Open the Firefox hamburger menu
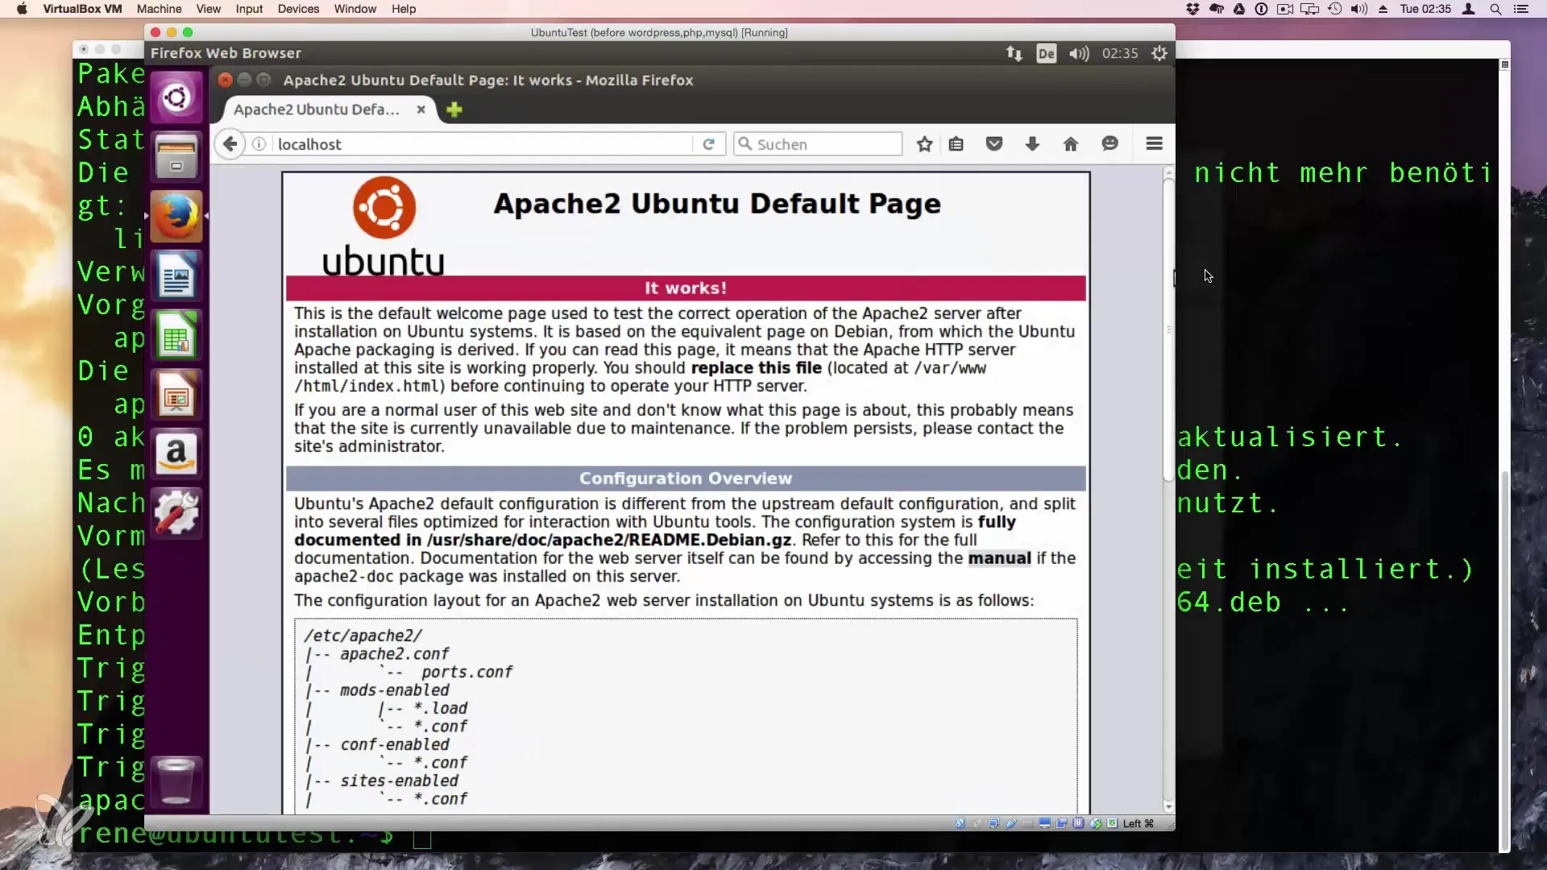 (1154, 143)
